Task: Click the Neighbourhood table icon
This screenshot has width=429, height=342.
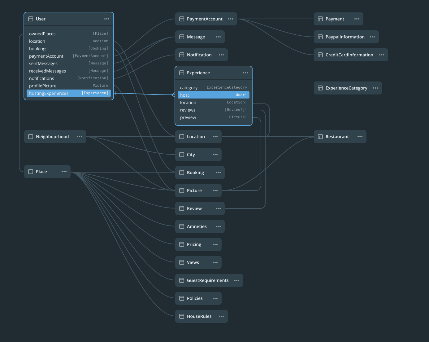Action: point(31,137)
